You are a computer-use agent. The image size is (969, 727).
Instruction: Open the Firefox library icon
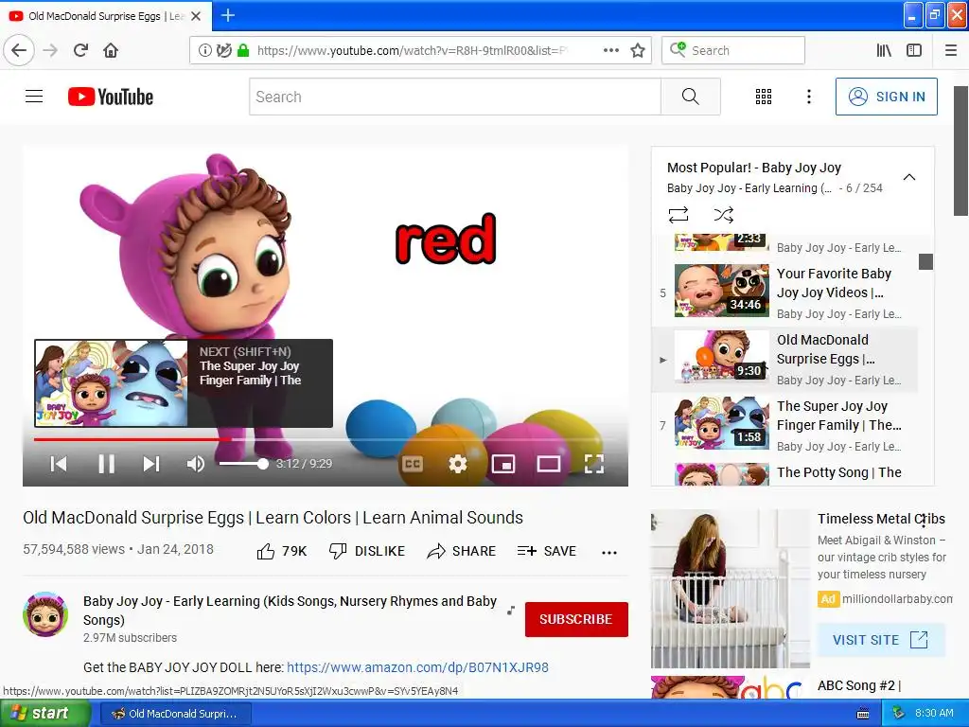(884, 51)
